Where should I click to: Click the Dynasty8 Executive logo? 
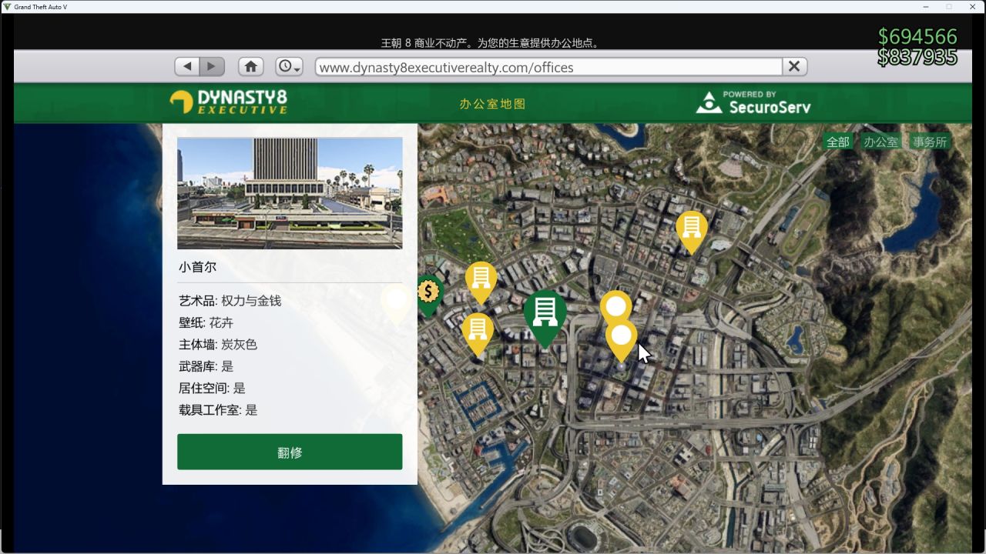tap(229, 102)
